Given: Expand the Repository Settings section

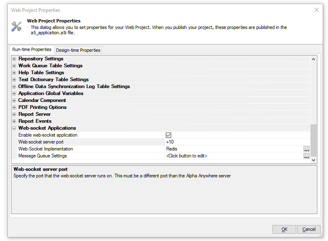Looking at the screenshot, I should tap(14, 59).
